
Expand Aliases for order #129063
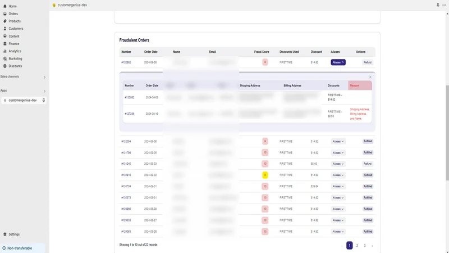coord(338,232)
